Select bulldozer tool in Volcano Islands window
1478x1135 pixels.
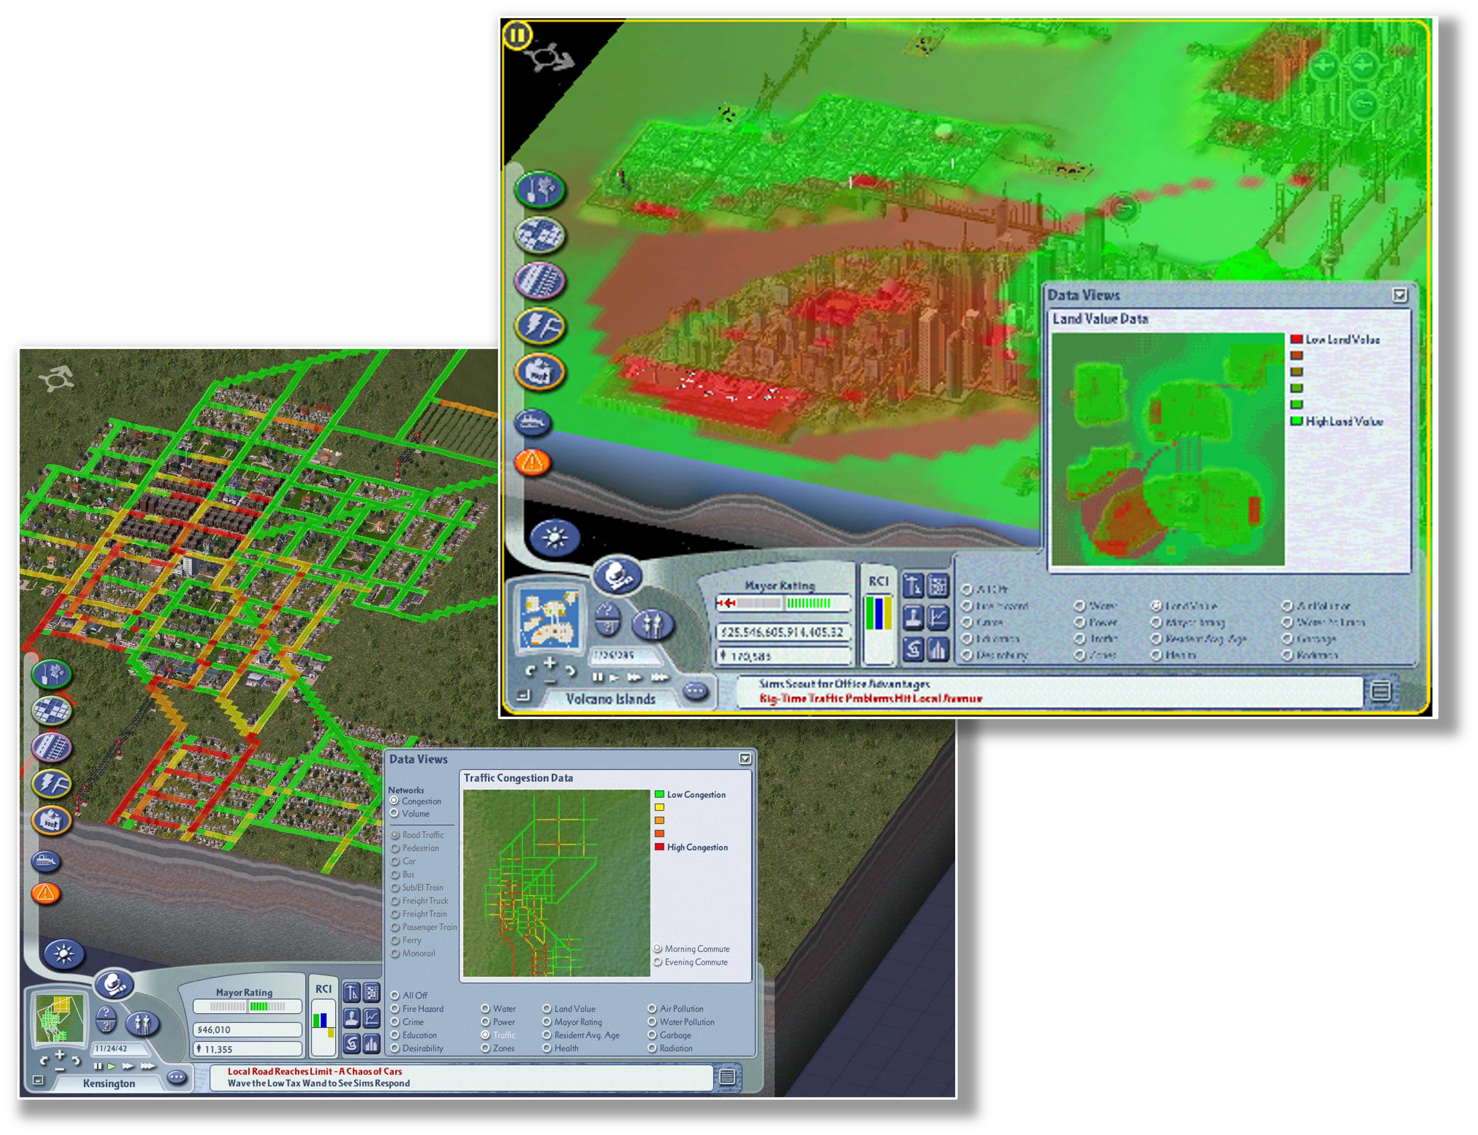point(534,422)
